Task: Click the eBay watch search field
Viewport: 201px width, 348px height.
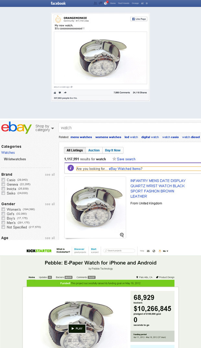Action: click(130, 128)
